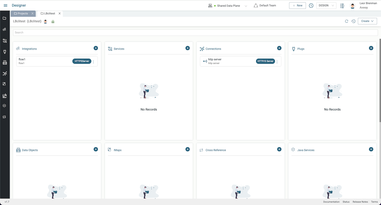This screenshot has height=205, width=381.
Task: Close the LBclitest tab
Action: (60, 13)
